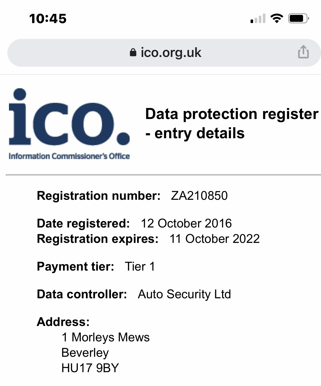Tap the Data protection register heading
Viewport: 321px width, 386px height.
click(232, 123)
